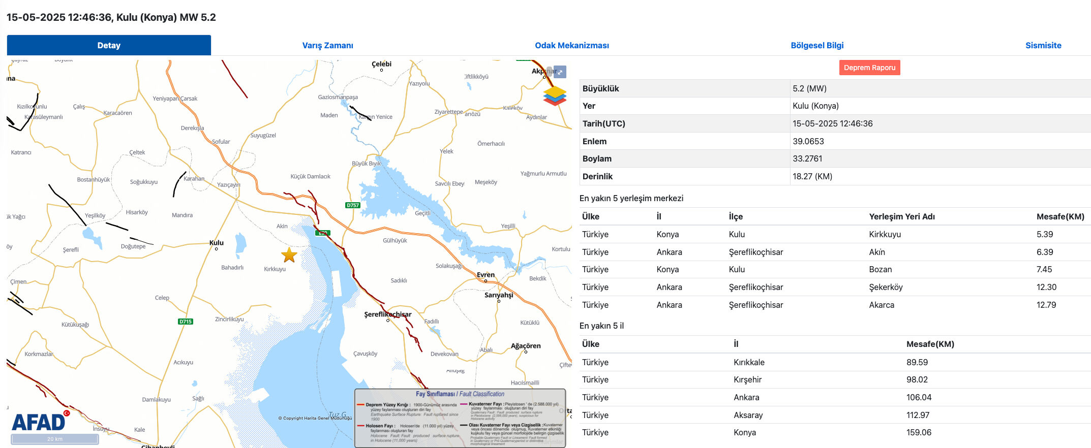Viewport: 1091px width, 448px height.
Task: Click the gold epicenter star marker
Action: (289, 255)
